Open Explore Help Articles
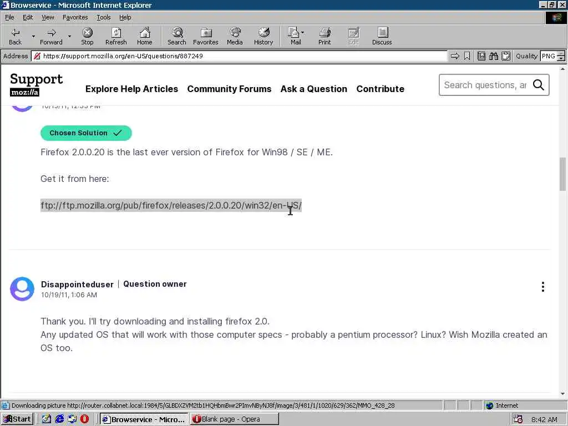 click(x=131, y=89)
